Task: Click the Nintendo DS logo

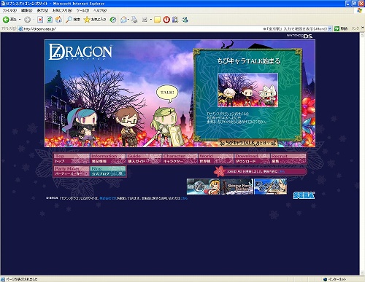Action: (299, 36)
